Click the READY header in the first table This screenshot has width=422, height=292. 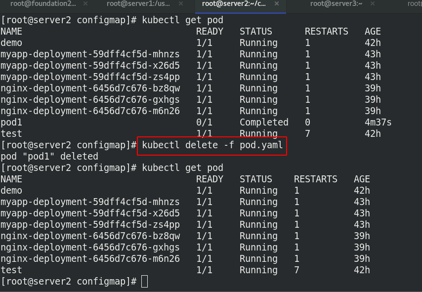210,32
